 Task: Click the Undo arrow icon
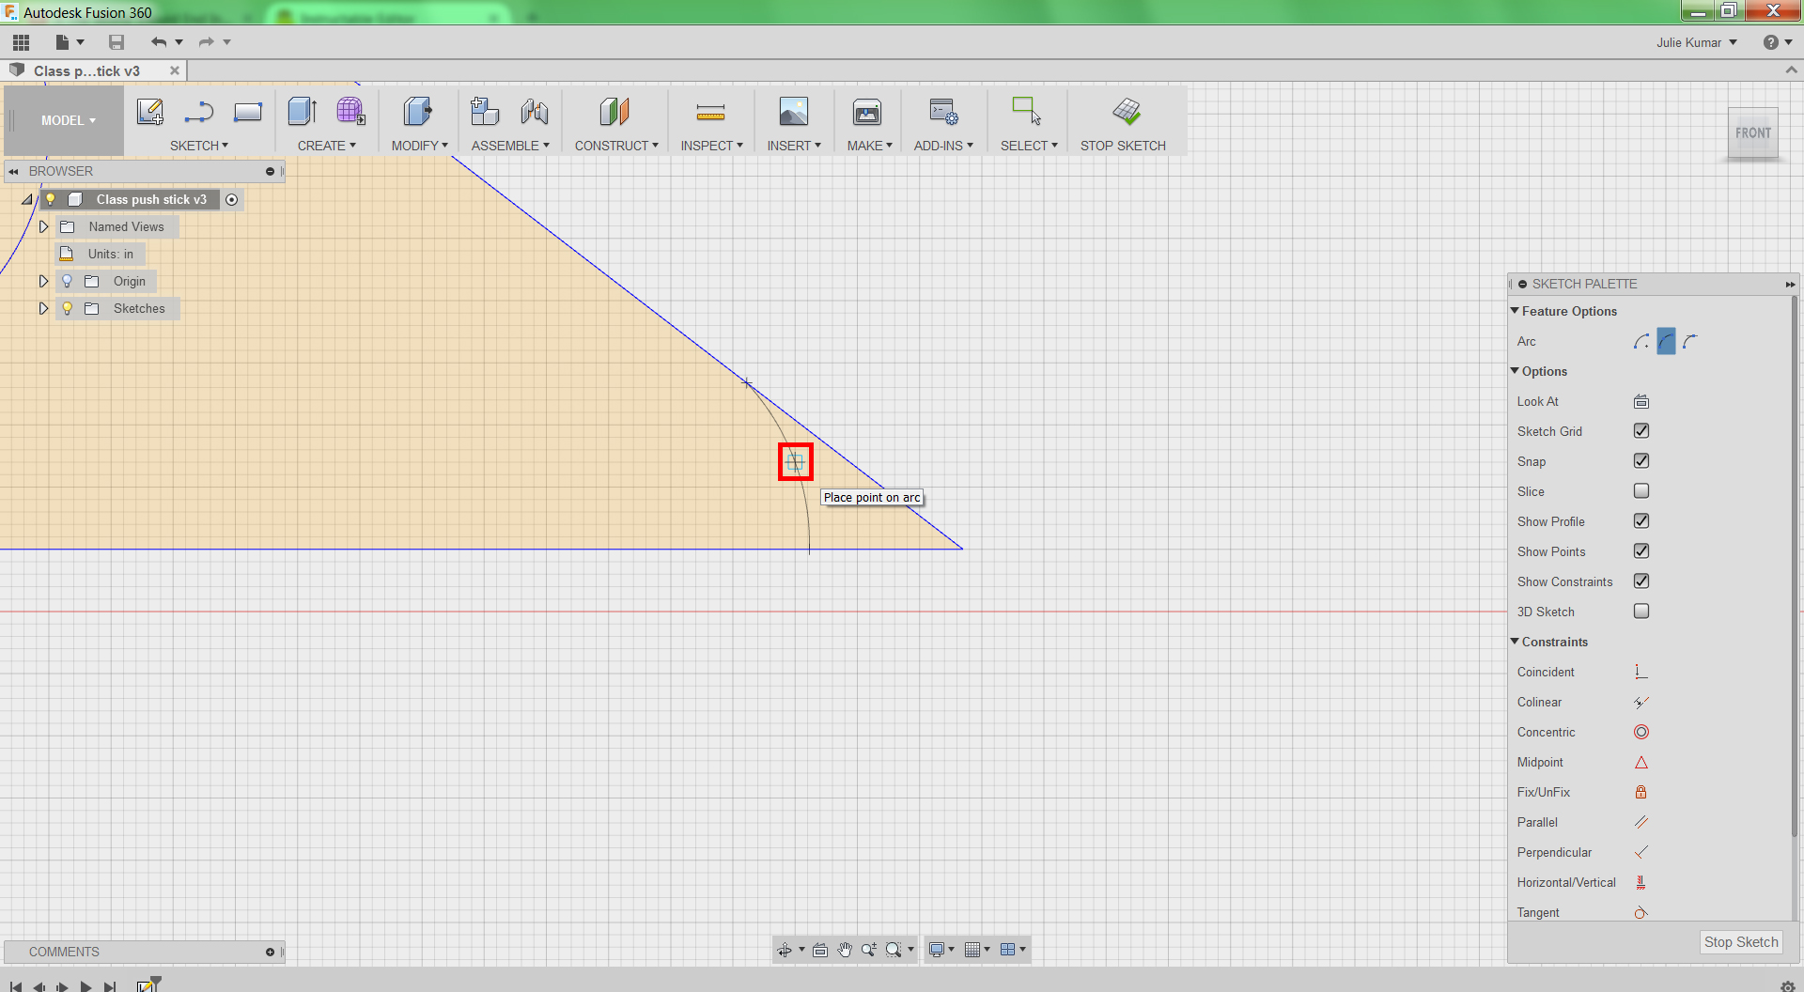click(159, 42)
